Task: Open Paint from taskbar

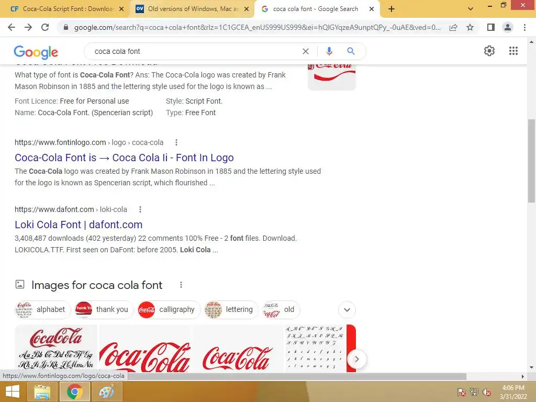Action: tap(107, 392)
